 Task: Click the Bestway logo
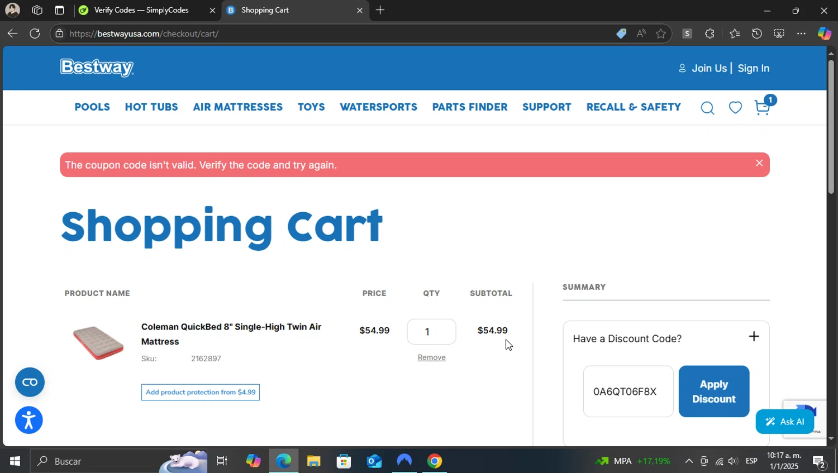[x=97, y=68]
